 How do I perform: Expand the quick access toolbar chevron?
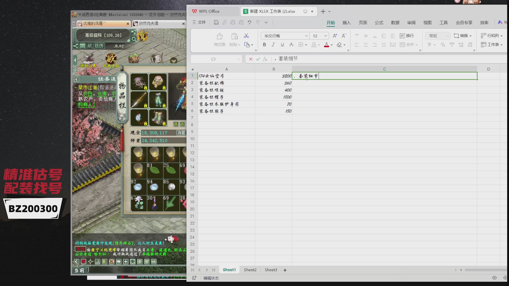click(266, 23)
